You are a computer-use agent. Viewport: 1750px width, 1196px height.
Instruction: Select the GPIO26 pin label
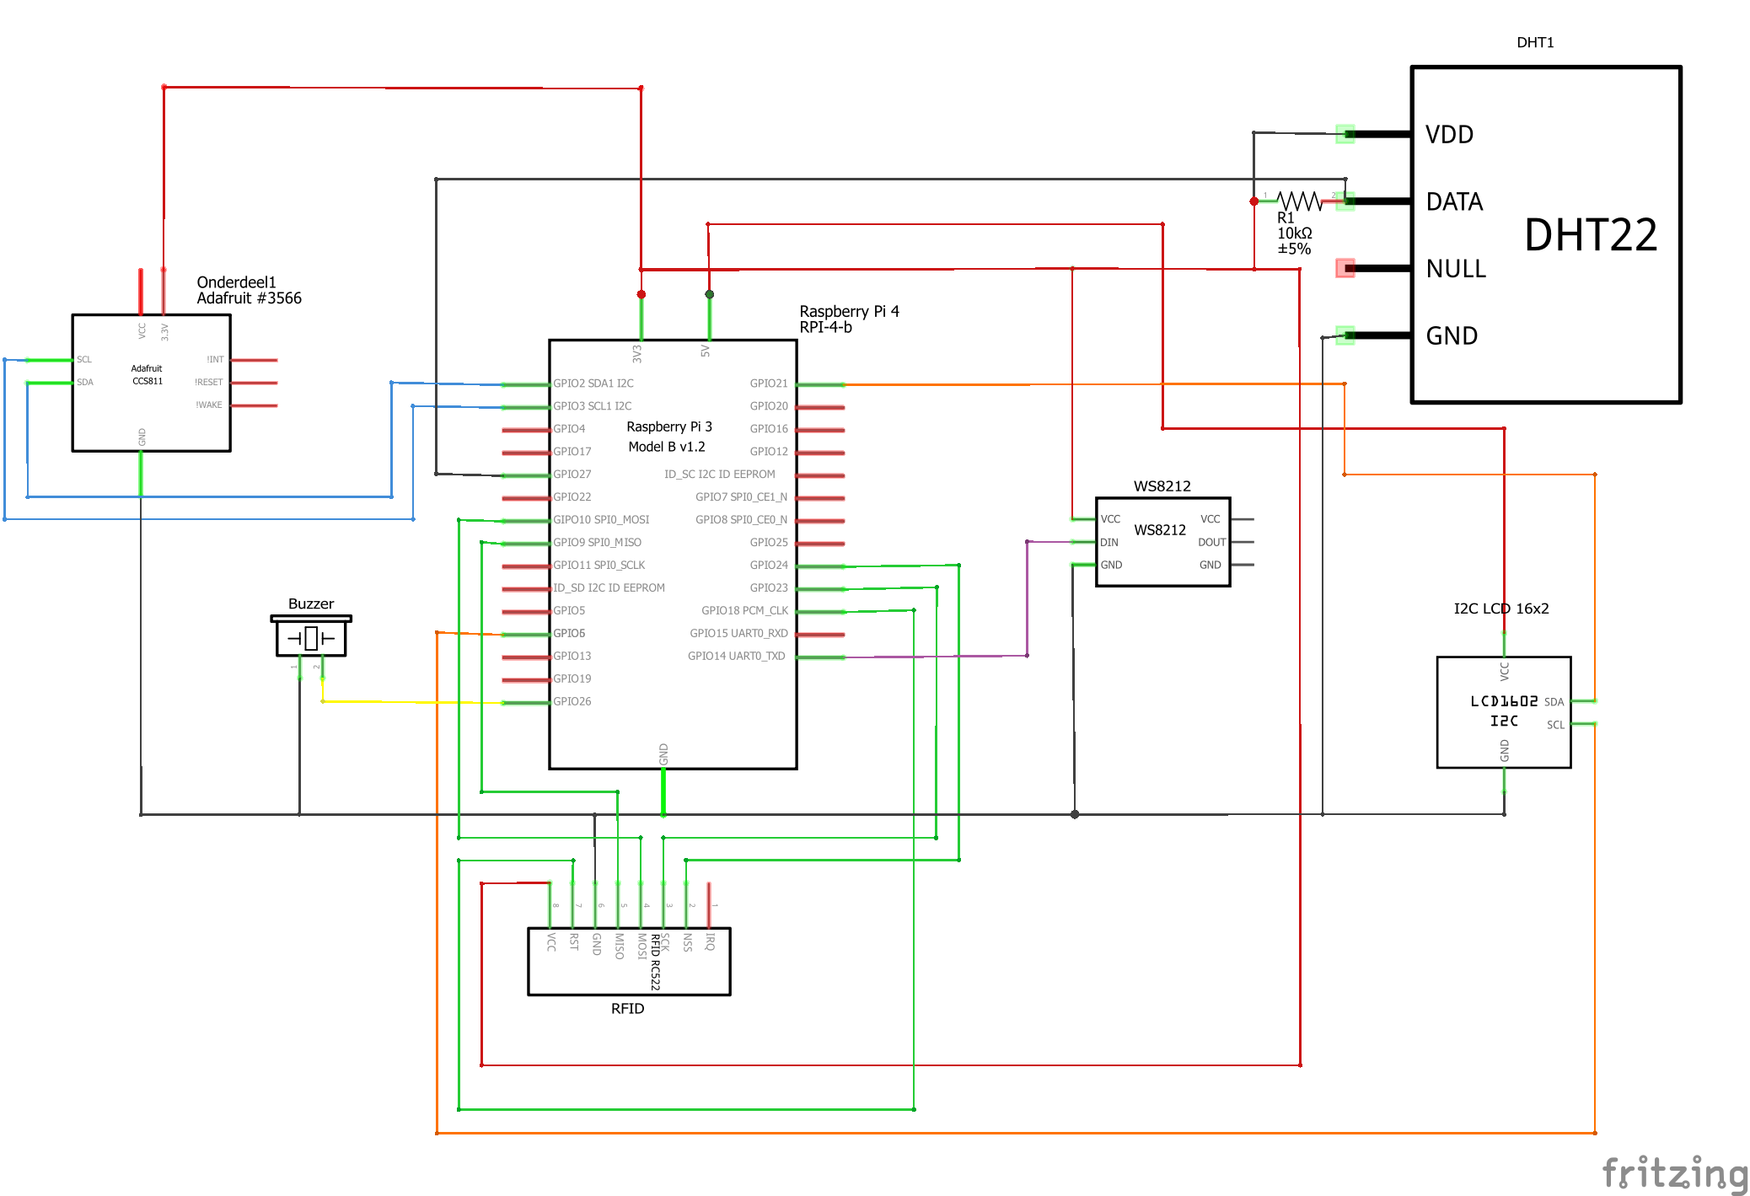point(572,702)
